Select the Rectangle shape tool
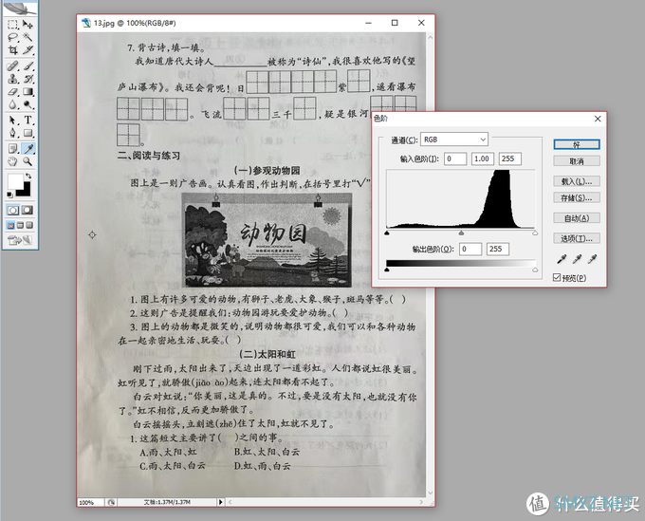The image size is (645, 521). tap(28, 133)
